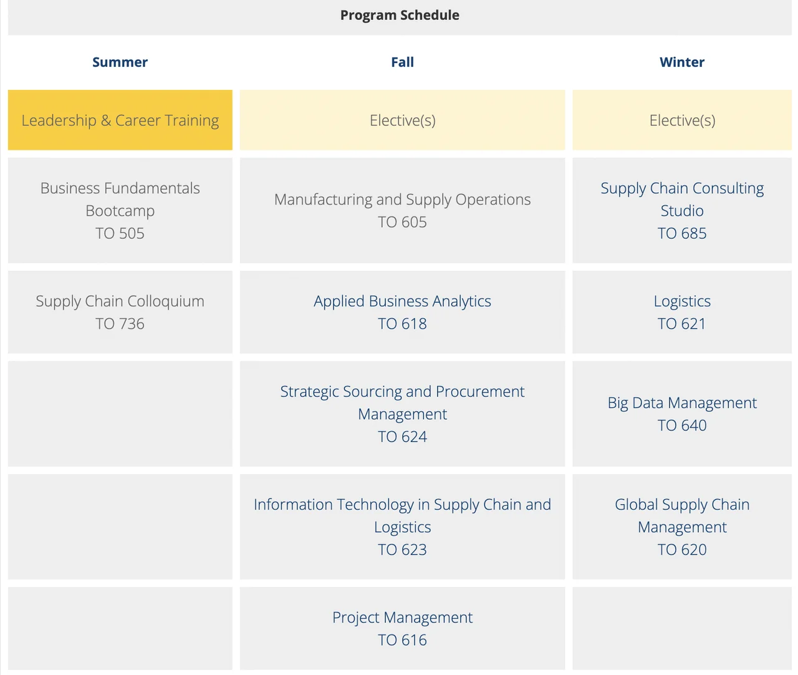
Task: Click Applied Business Analytics course link
Action: point(402,301)
